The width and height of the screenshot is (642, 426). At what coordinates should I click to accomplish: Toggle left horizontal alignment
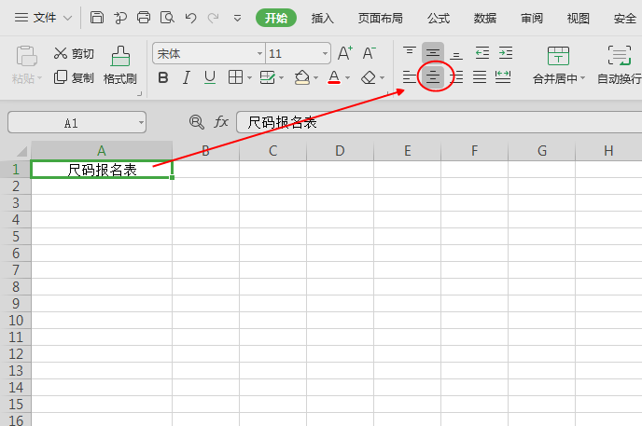[410, 76]
